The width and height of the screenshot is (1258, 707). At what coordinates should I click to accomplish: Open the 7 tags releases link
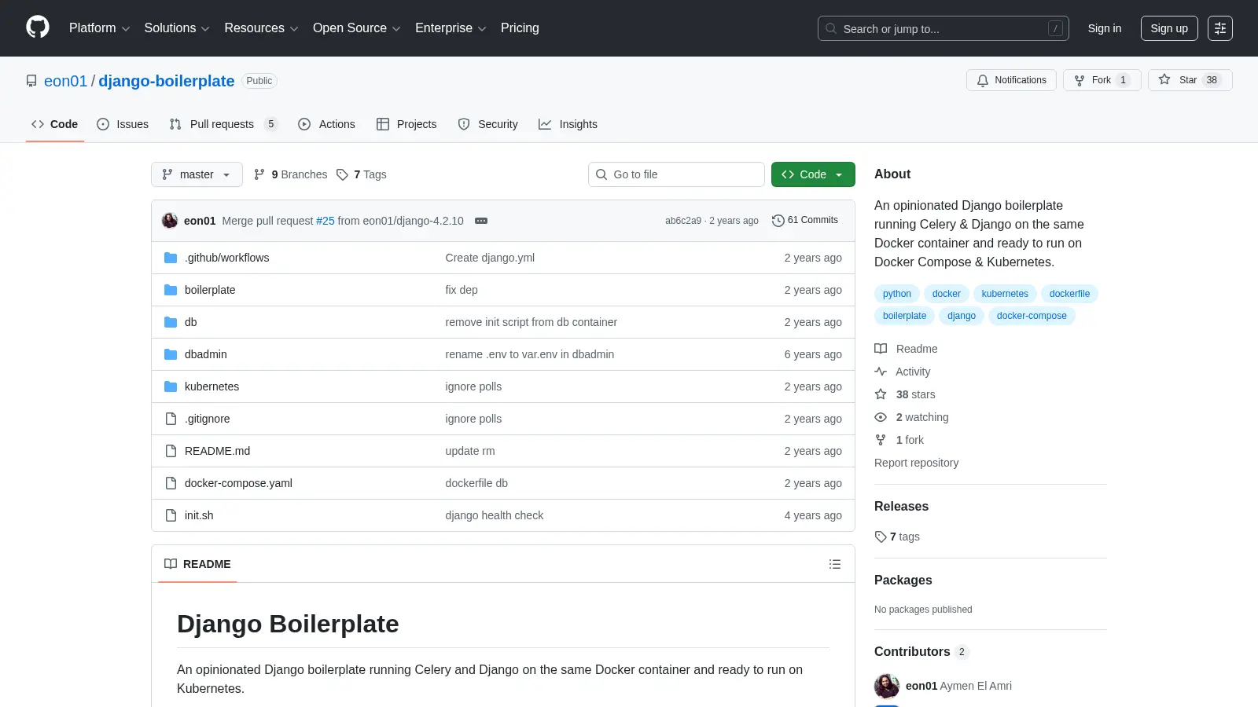[x=897, y=537]
